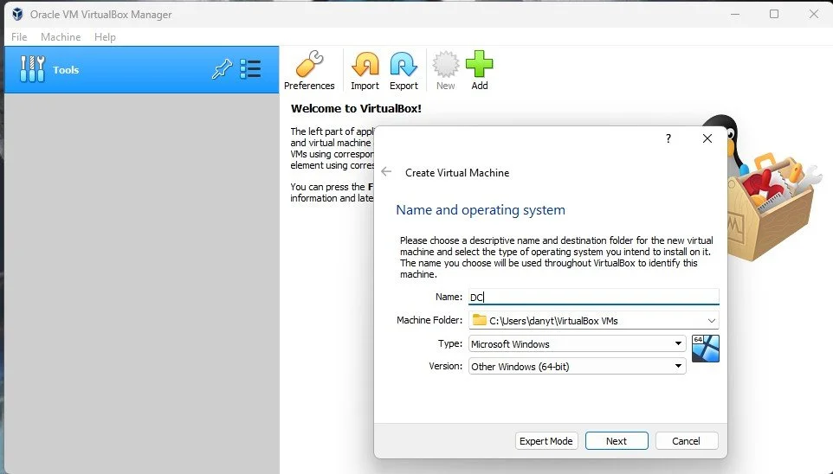833x474 pixels.
Task: Open the Version dropdown Other Windows
Action: coord(577,366)
